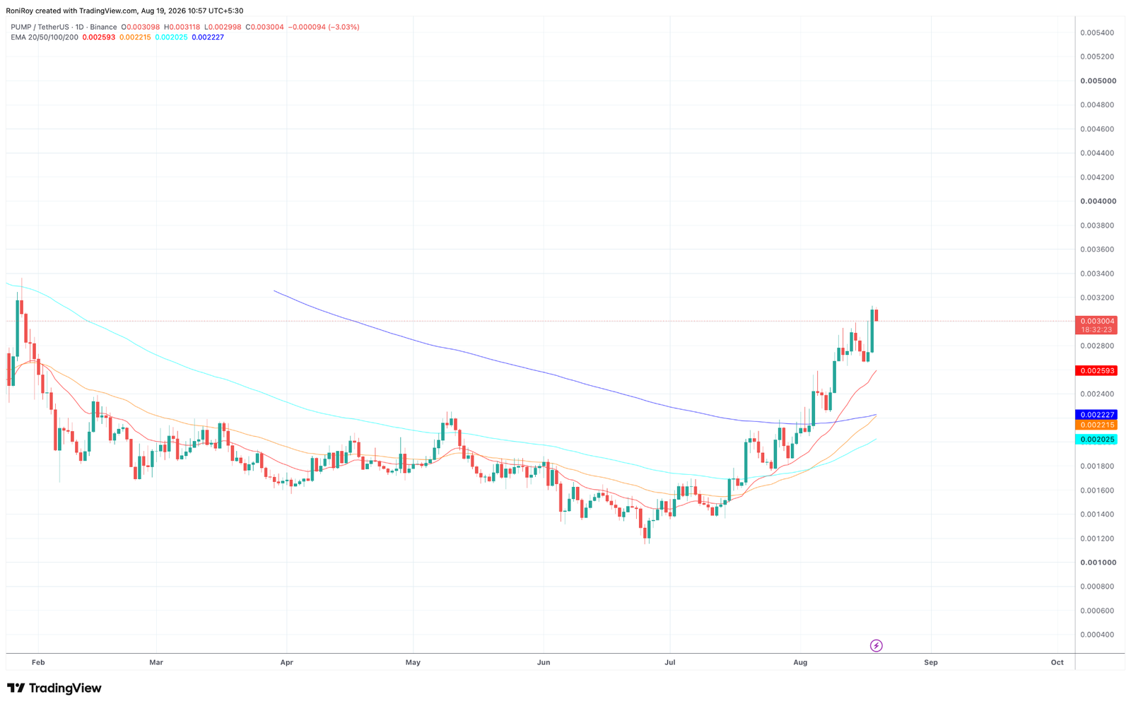
Task: Click the Sep label on time axis
Action: 931,662
